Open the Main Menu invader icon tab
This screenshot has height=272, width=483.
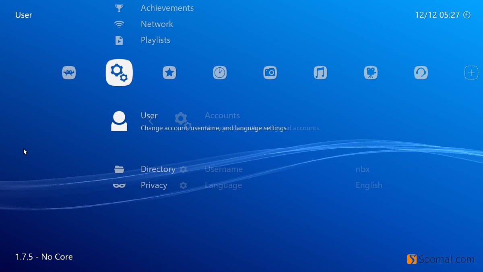coord(69,73)
